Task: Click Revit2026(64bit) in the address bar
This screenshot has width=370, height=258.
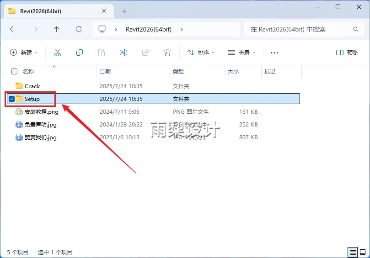Action: coord(149,29)
